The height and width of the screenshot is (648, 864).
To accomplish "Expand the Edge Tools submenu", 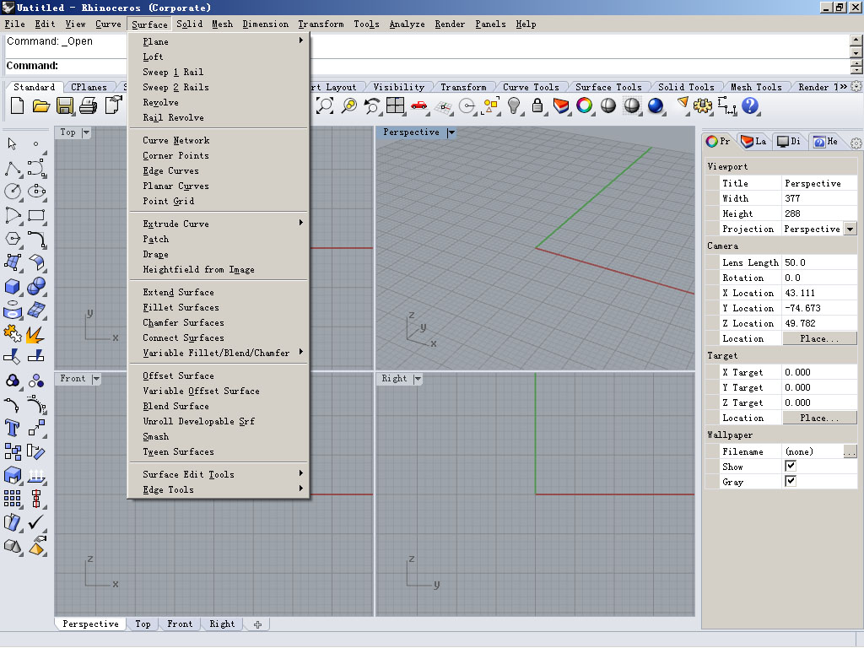I will 219,489.
